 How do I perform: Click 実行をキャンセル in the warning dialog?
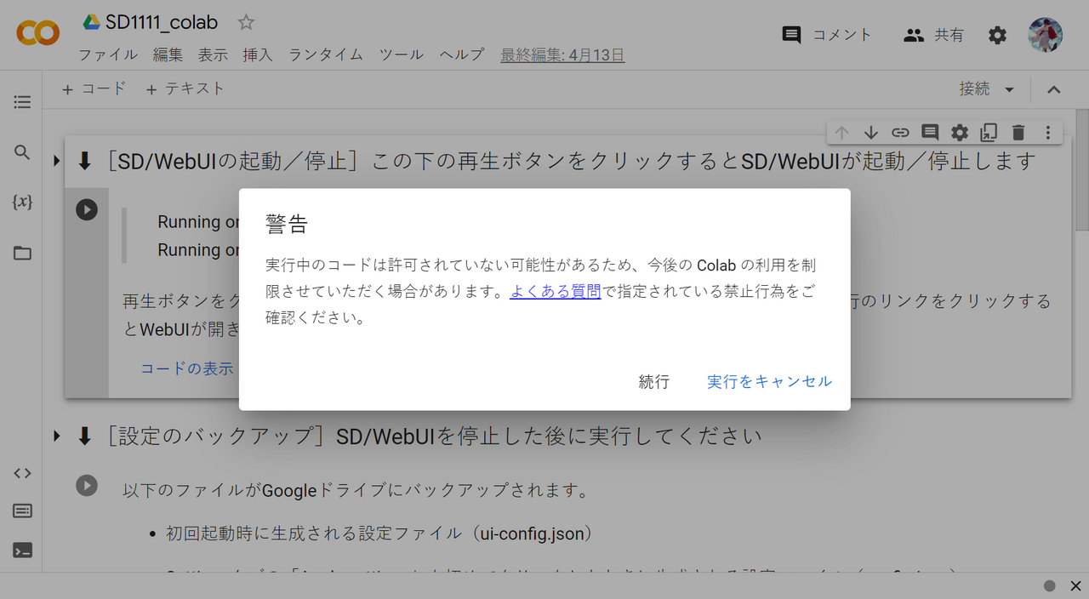pyautogui.click(x=769, y=381)
